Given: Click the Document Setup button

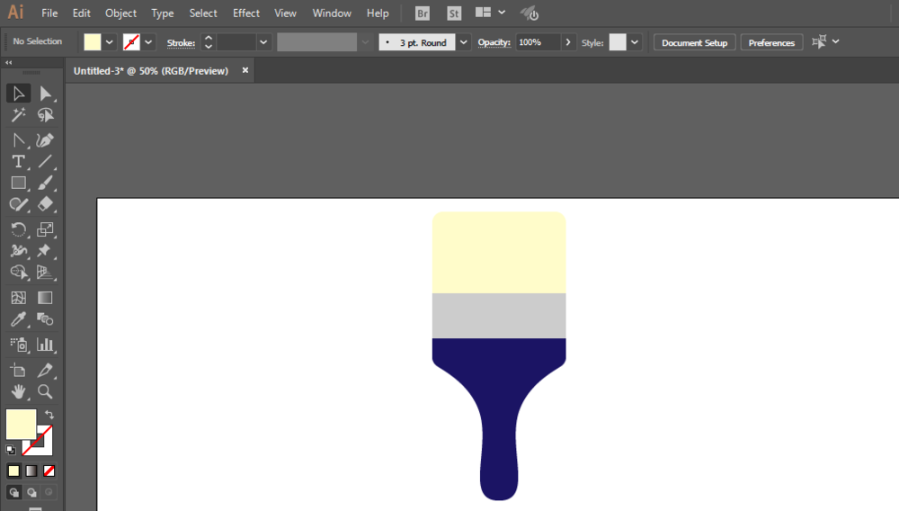Looking at the screenshot, I should (x=694, y=42).
